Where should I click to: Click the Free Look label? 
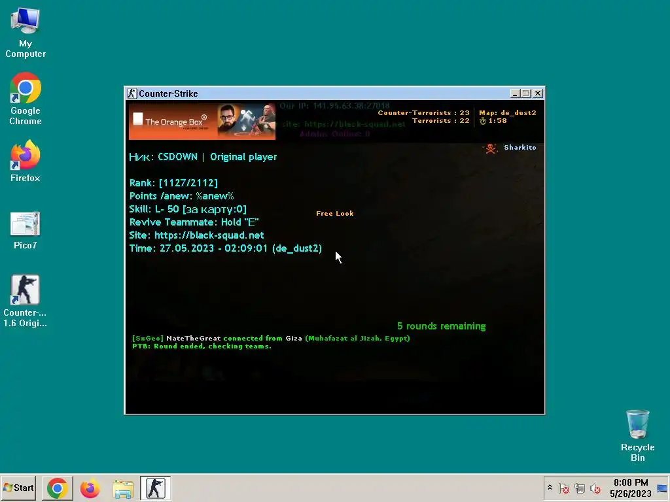tap(334, 214)
